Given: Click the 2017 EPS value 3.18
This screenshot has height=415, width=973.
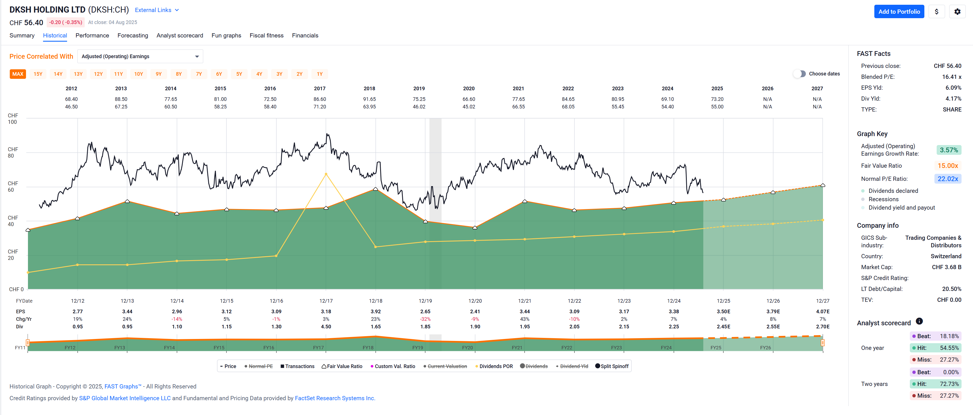Looking at the screenshot, I should tap(326, 312).
